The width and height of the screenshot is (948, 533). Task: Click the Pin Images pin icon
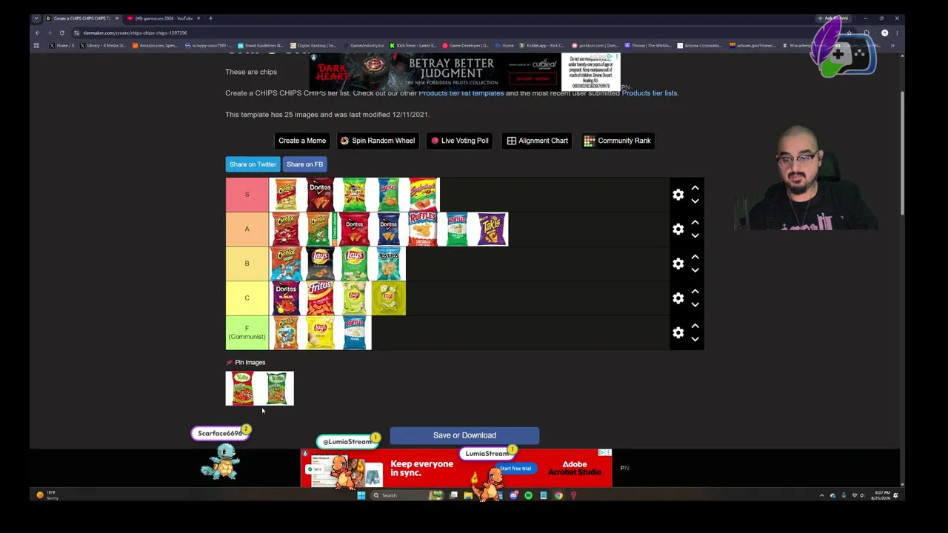(229, 363)
